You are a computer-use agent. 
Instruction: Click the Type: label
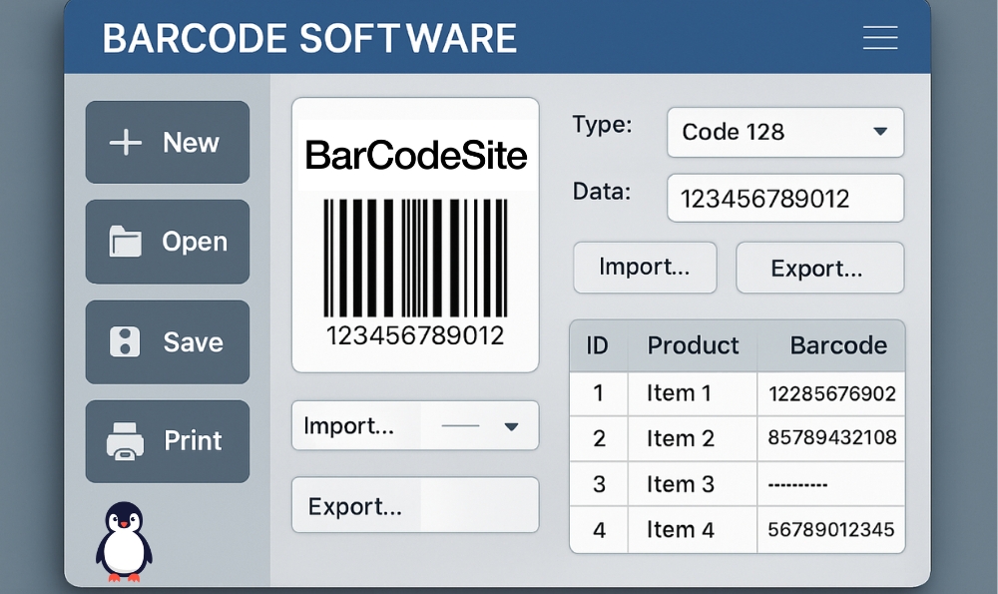point(602,124)
